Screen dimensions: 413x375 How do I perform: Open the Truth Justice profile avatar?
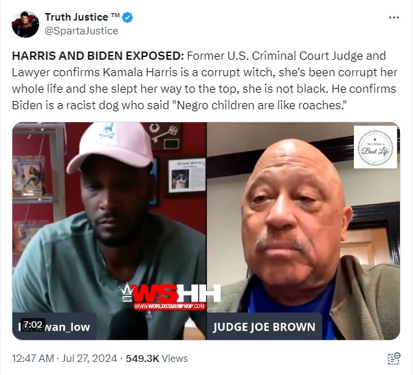tap(25, 24)
